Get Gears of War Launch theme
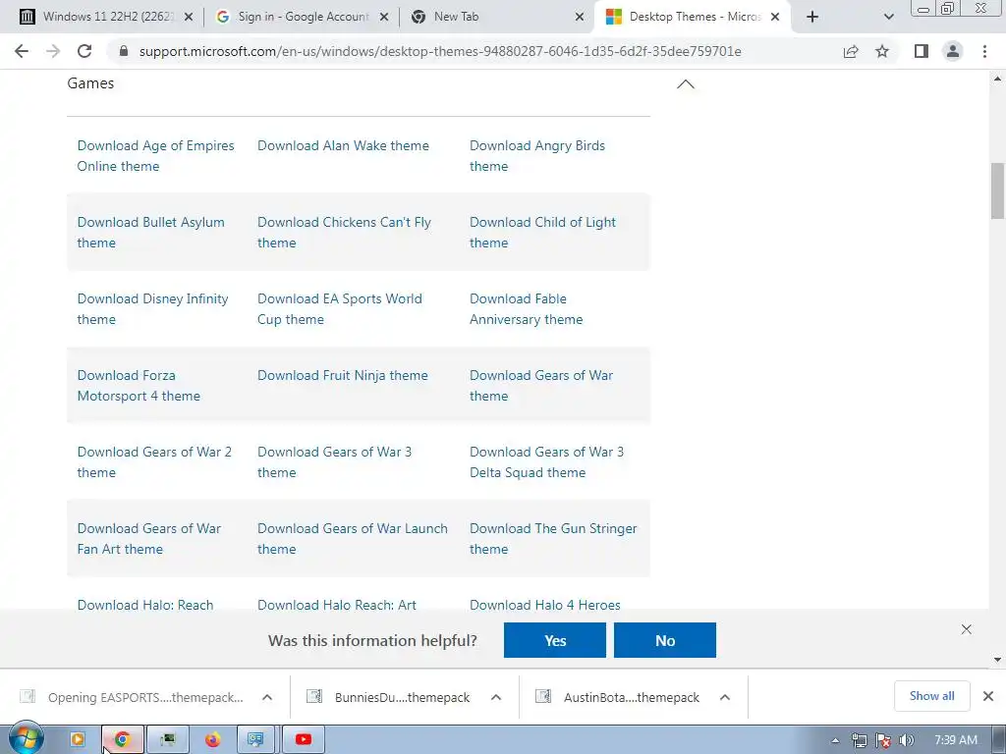 pos(353,539)
